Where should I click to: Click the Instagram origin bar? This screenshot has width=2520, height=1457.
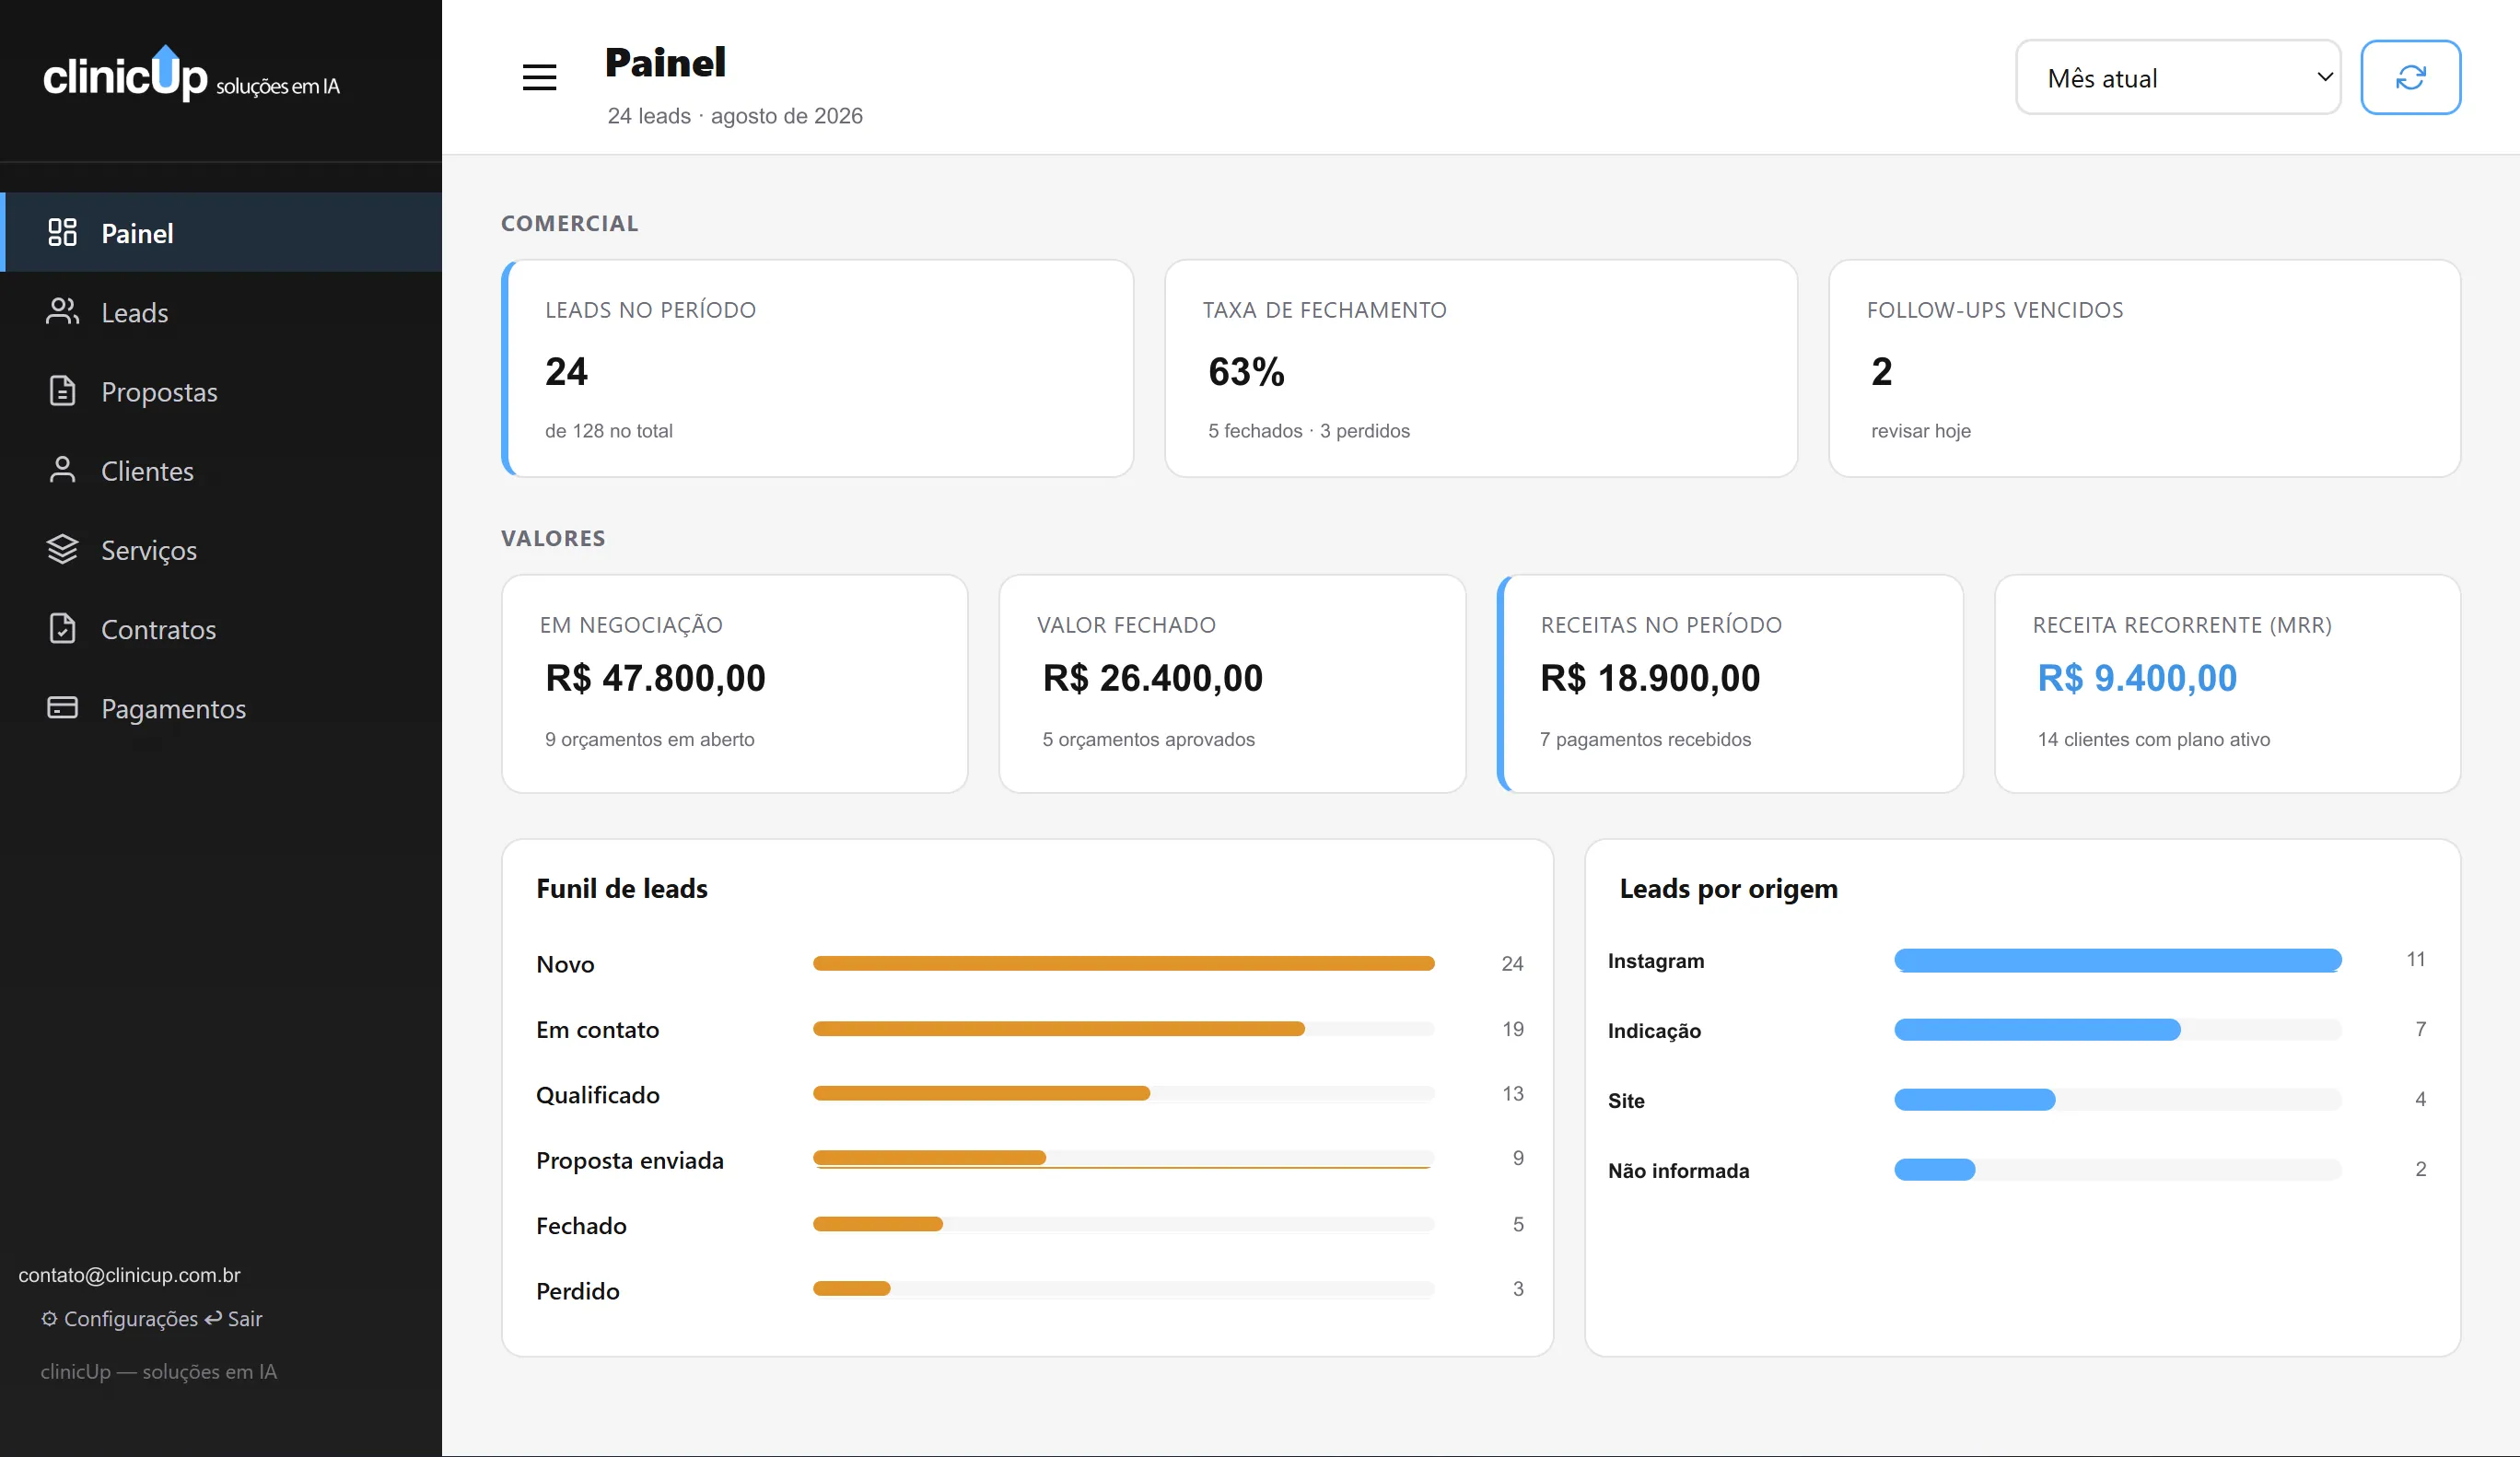coord(2117,960)
